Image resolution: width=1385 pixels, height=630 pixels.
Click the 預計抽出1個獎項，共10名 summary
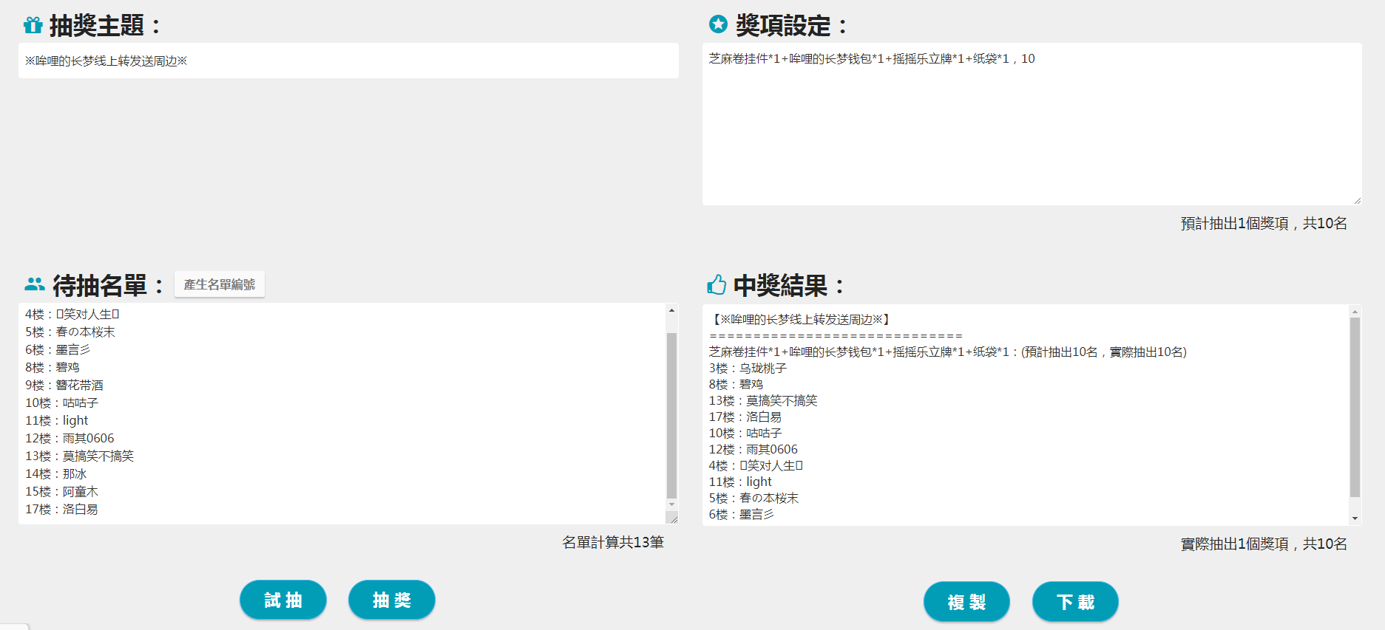point(1264,223)
